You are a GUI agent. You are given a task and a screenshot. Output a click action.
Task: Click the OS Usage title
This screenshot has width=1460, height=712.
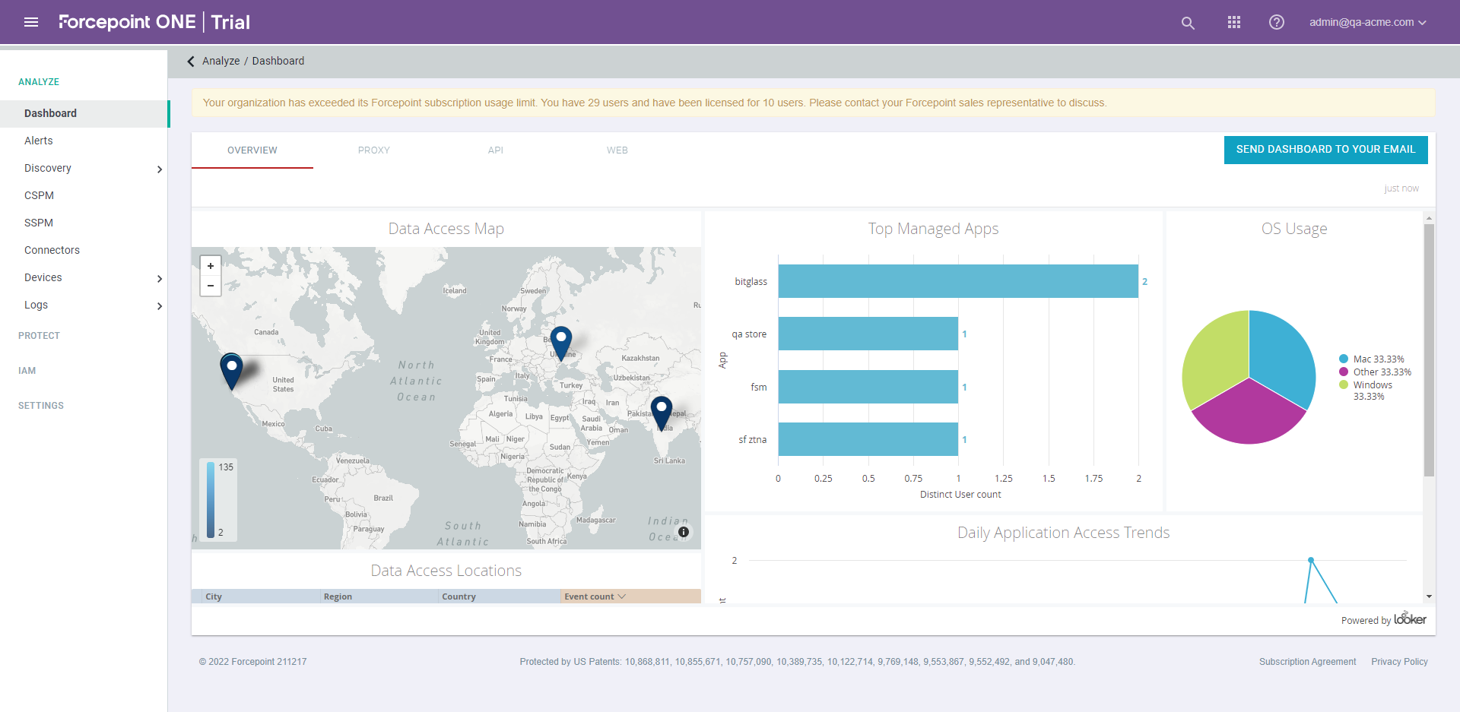1294,229
